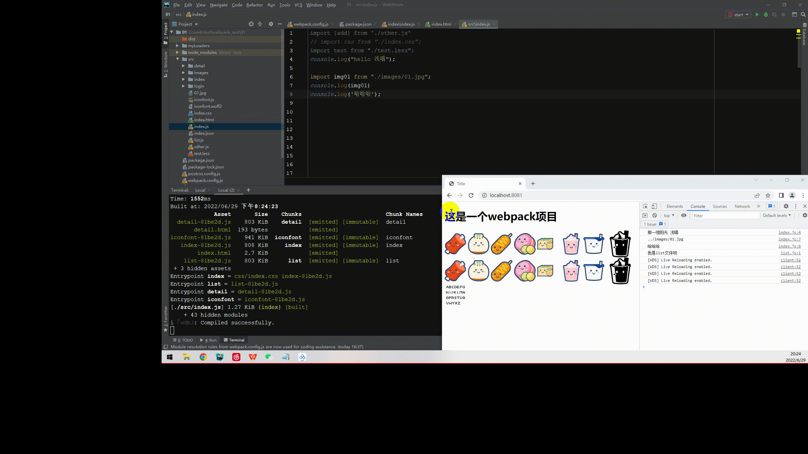The image size is (808, 454).
Task: Toggle console sidebar panel button
Action: pos(645,215)
